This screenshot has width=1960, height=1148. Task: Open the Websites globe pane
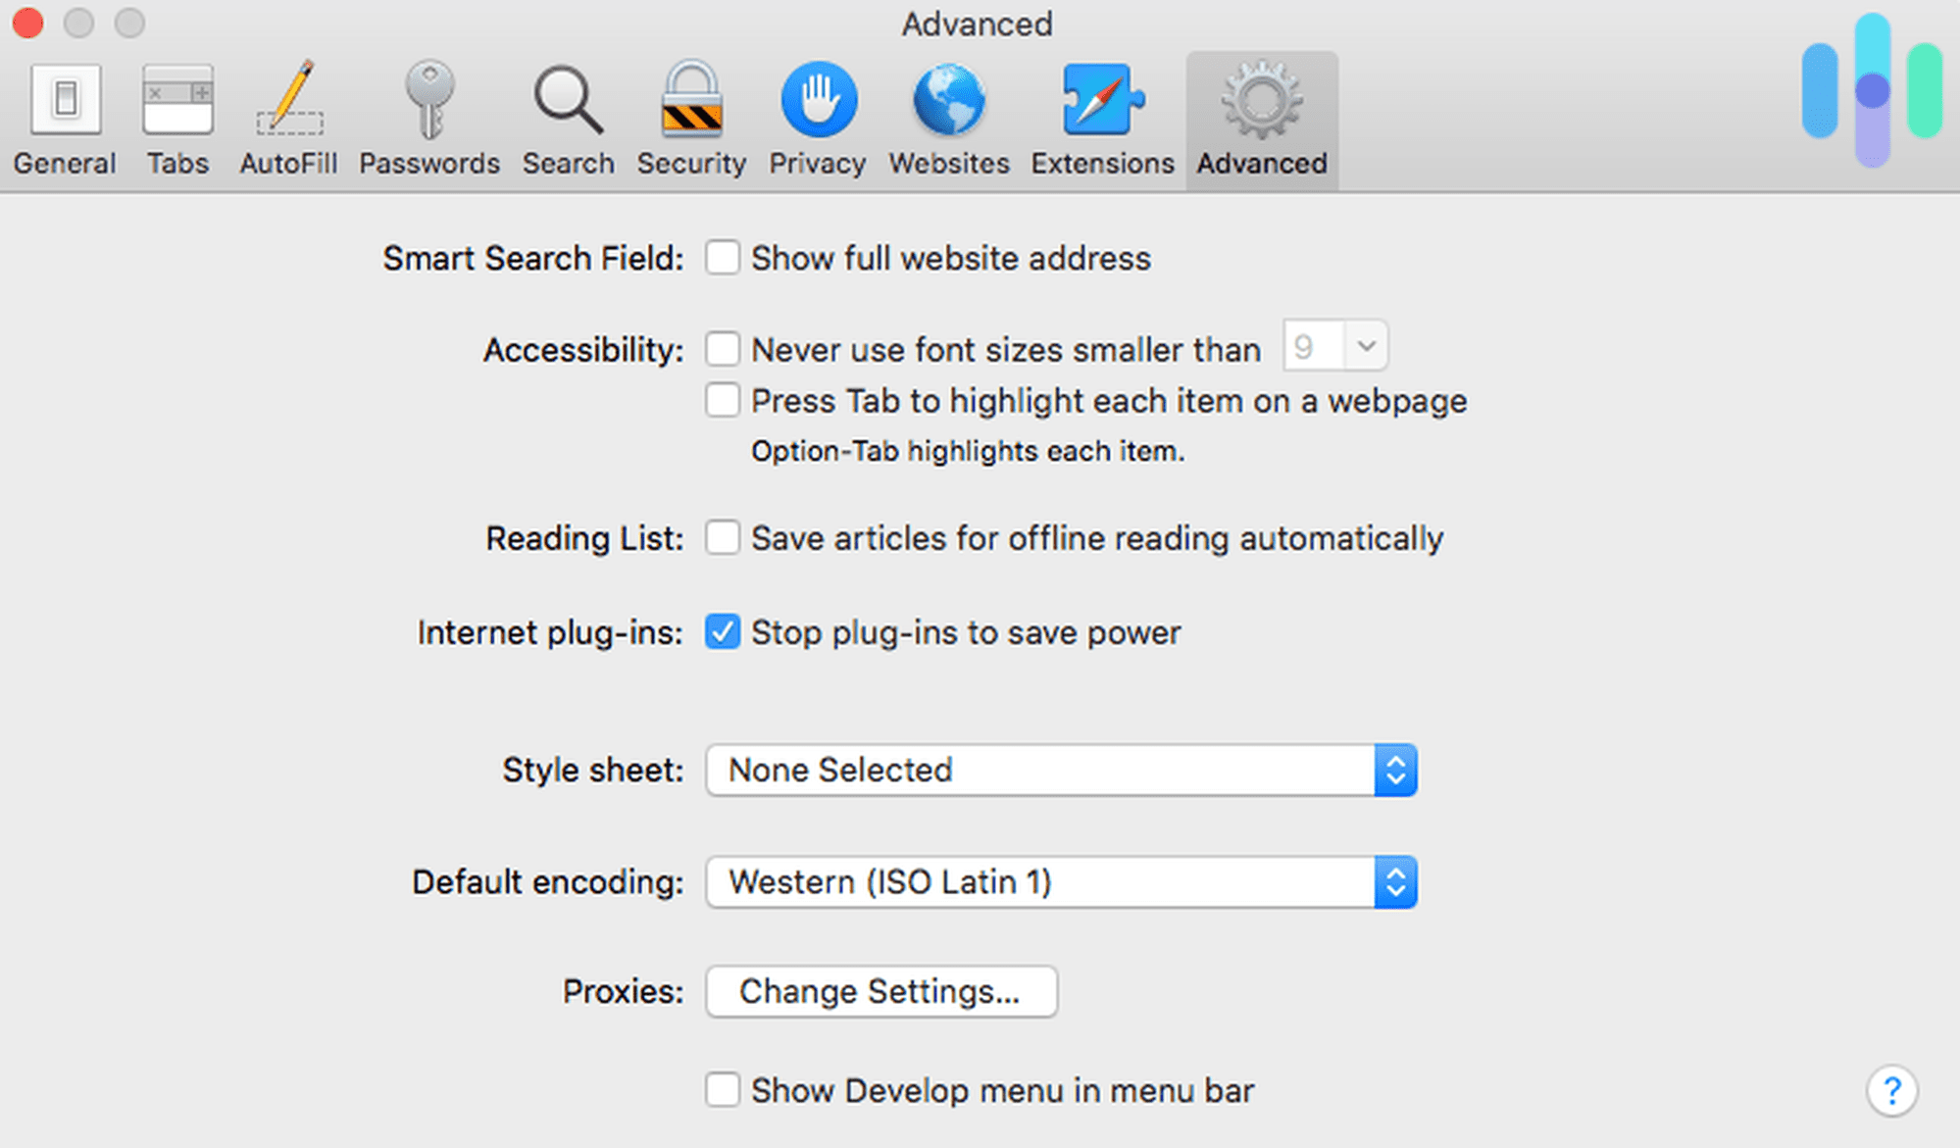(x=949, y=120)
